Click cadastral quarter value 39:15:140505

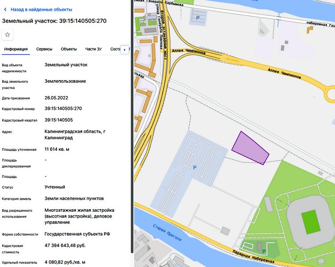(x=59, y=120)
